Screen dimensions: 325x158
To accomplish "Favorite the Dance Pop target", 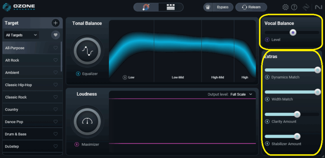I will coord(56,122).
